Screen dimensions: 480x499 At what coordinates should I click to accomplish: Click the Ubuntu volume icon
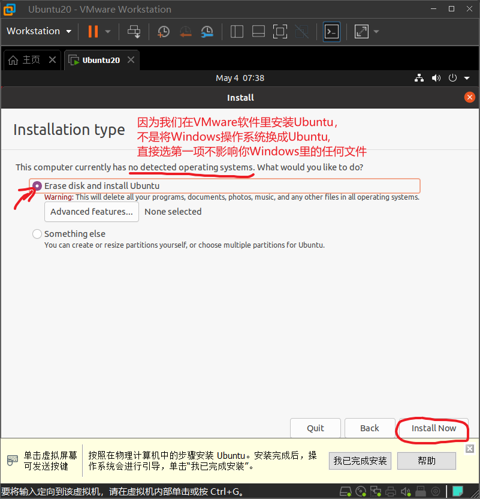point(436,78)
